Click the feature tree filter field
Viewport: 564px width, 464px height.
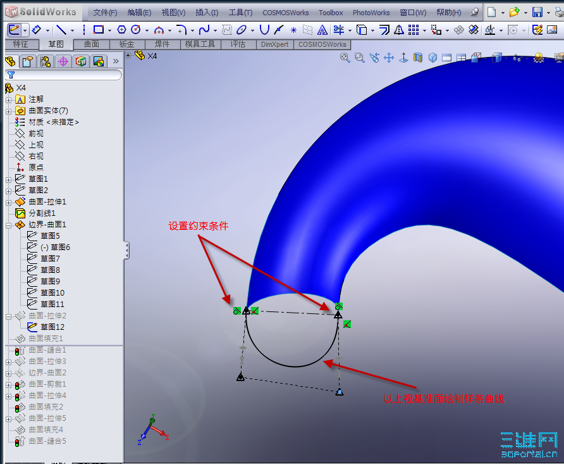63,75
